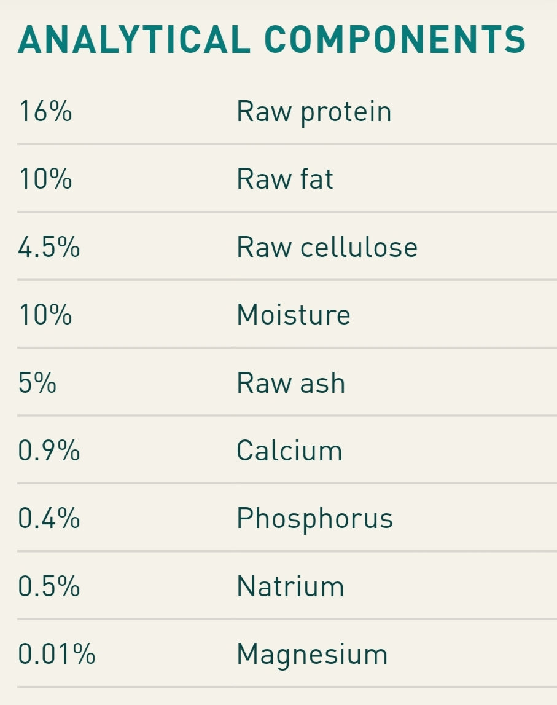Click the 4.5% cellulose value
The width and height of the screenshot is (557, 705).
pyautogui.click(x=49, y=248)
